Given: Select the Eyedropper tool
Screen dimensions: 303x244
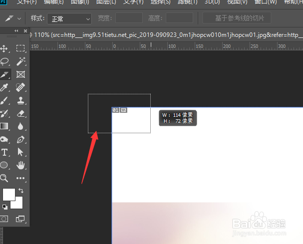Looking at the screenshot, I should coord(4,87).
